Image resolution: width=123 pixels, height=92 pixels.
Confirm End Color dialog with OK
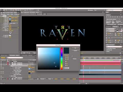point(75,48)
